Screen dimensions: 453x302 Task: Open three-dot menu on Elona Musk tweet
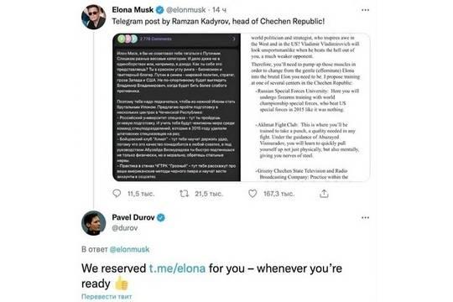pos(365,10)
